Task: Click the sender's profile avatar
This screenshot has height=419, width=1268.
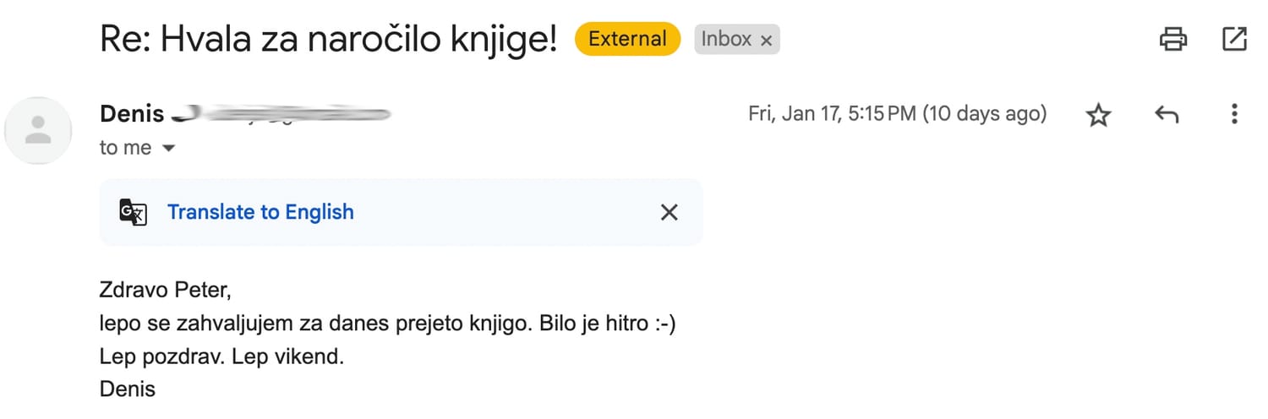Action: (38, 130)
